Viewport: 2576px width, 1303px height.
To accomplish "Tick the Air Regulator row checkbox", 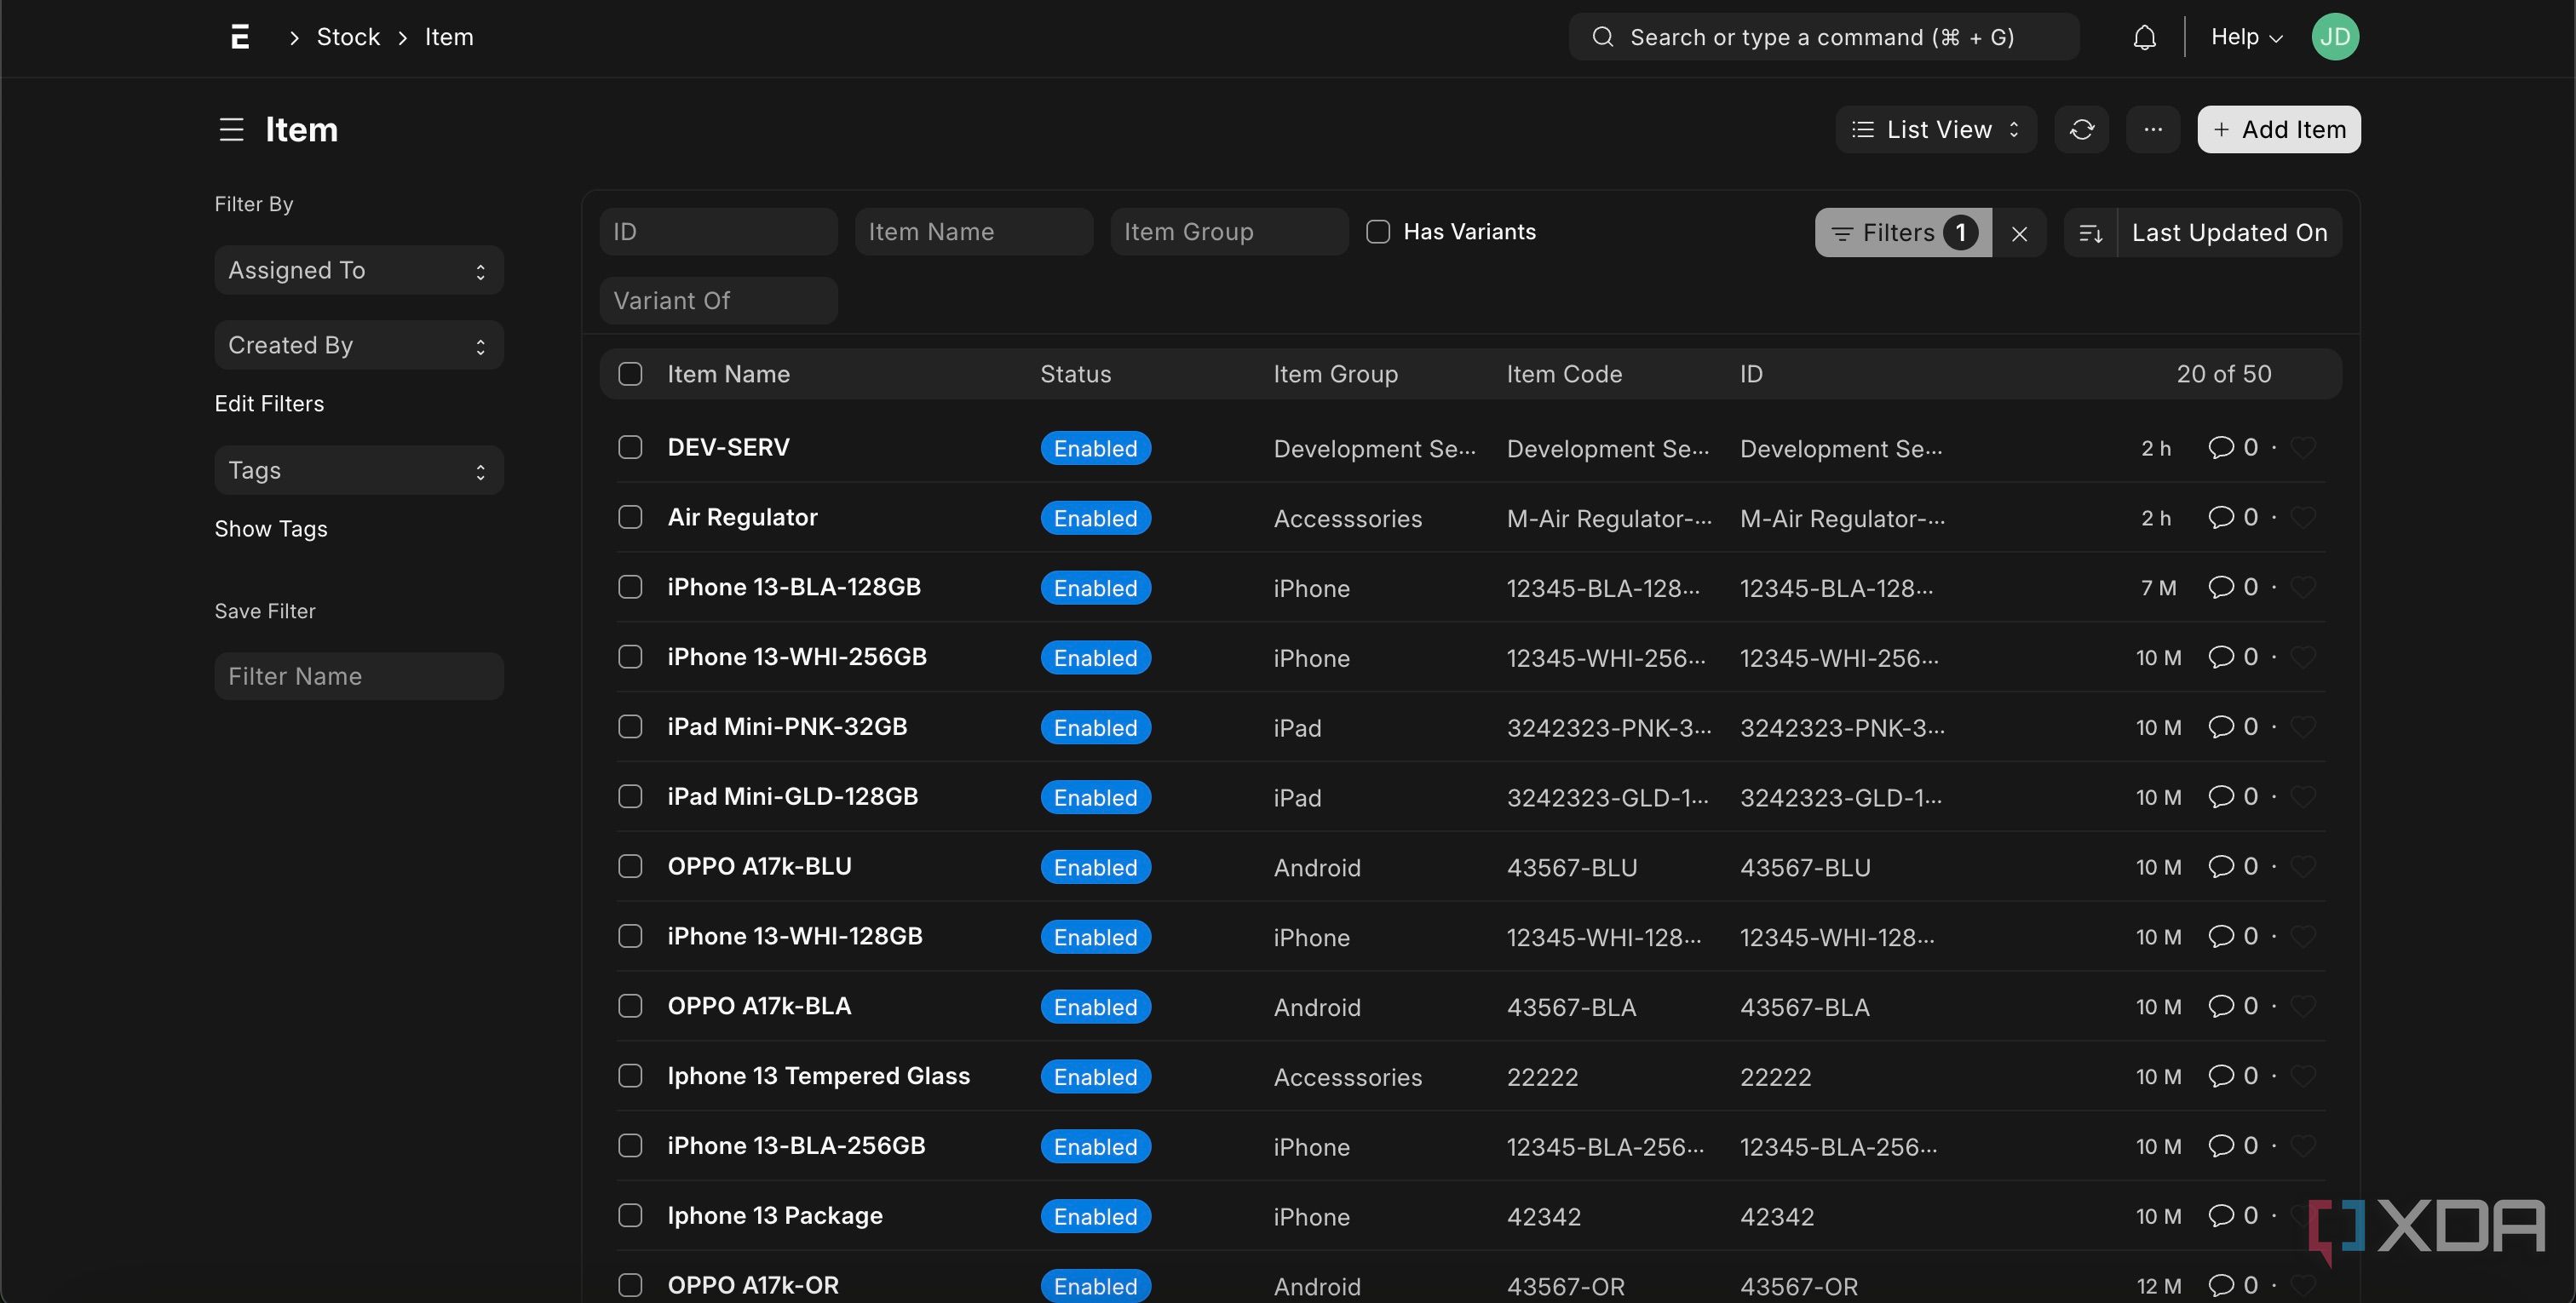I will [630, 517].
